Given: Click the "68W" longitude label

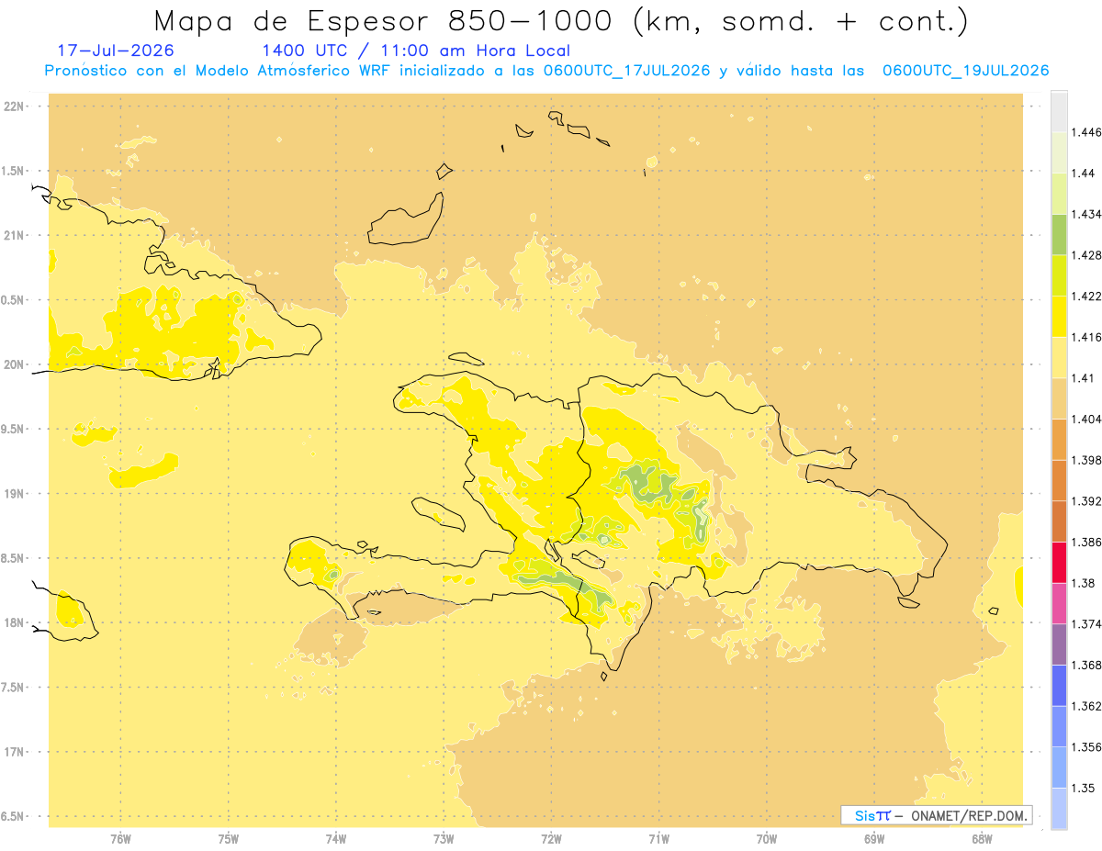Looking at the screenshot, I should tap(982, 838).
